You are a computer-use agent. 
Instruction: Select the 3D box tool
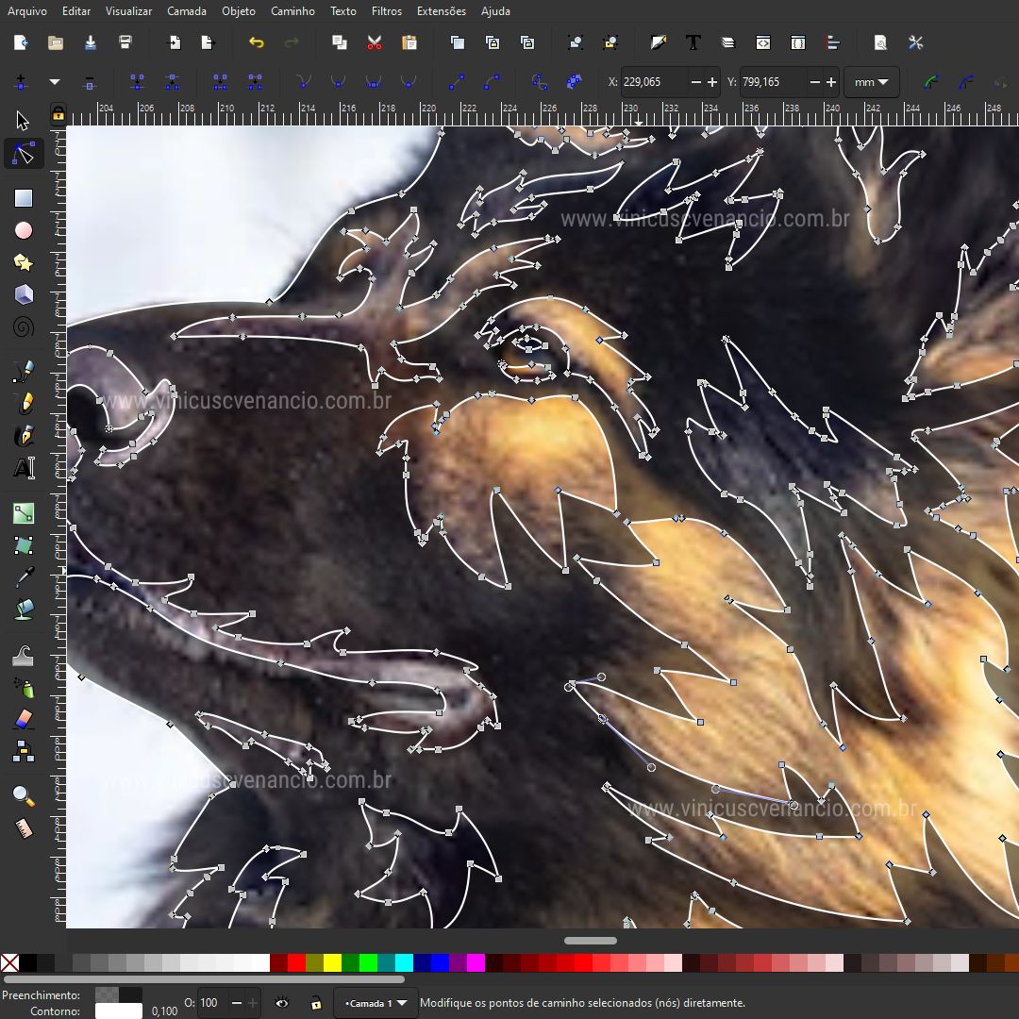click(x=24, y=294)
